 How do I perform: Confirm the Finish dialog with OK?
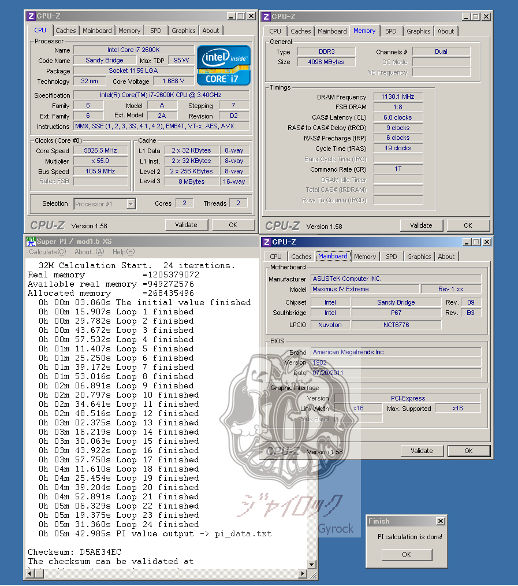pyautogui.click(x=407, y=555)
